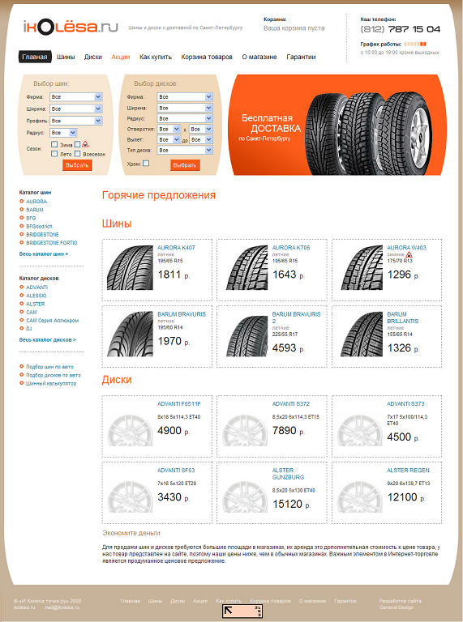Click the ALSTER REGEN wheel image
This screenshot has width=463, height=622.
coord(360,496)
